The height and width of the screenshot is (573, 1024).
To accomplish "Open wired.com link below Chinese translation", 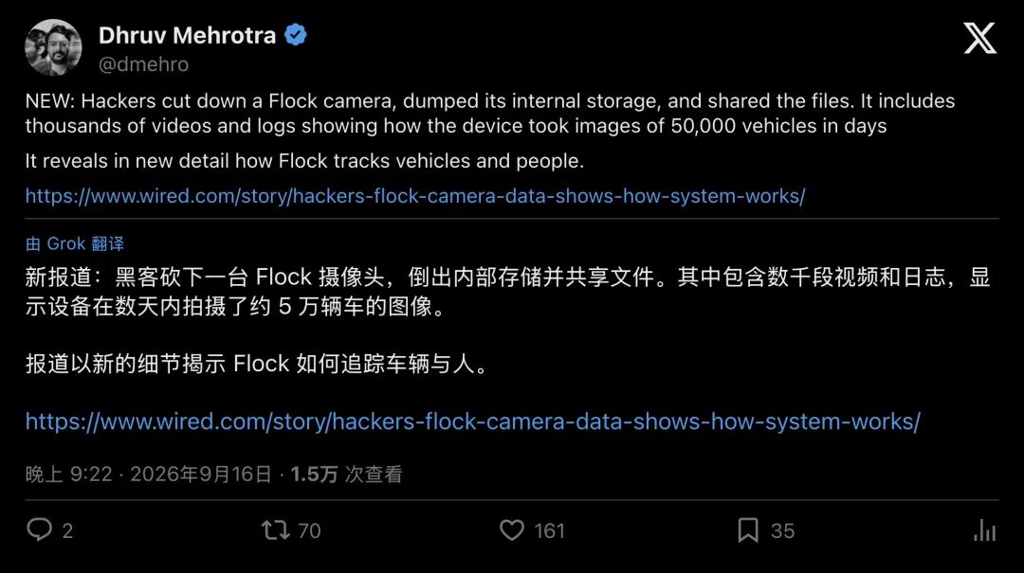I will point(473,421).
